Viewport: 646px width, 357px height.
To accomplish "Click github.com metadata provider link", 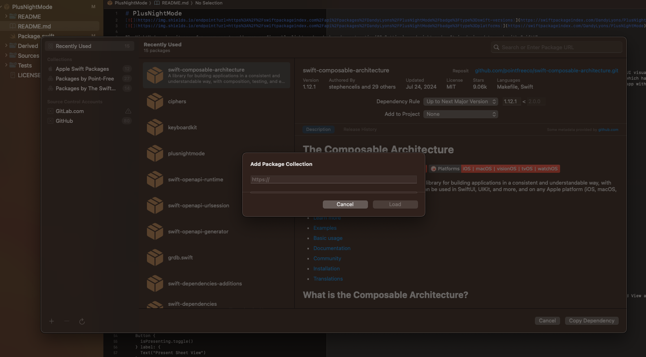I will tap(608, 130).
